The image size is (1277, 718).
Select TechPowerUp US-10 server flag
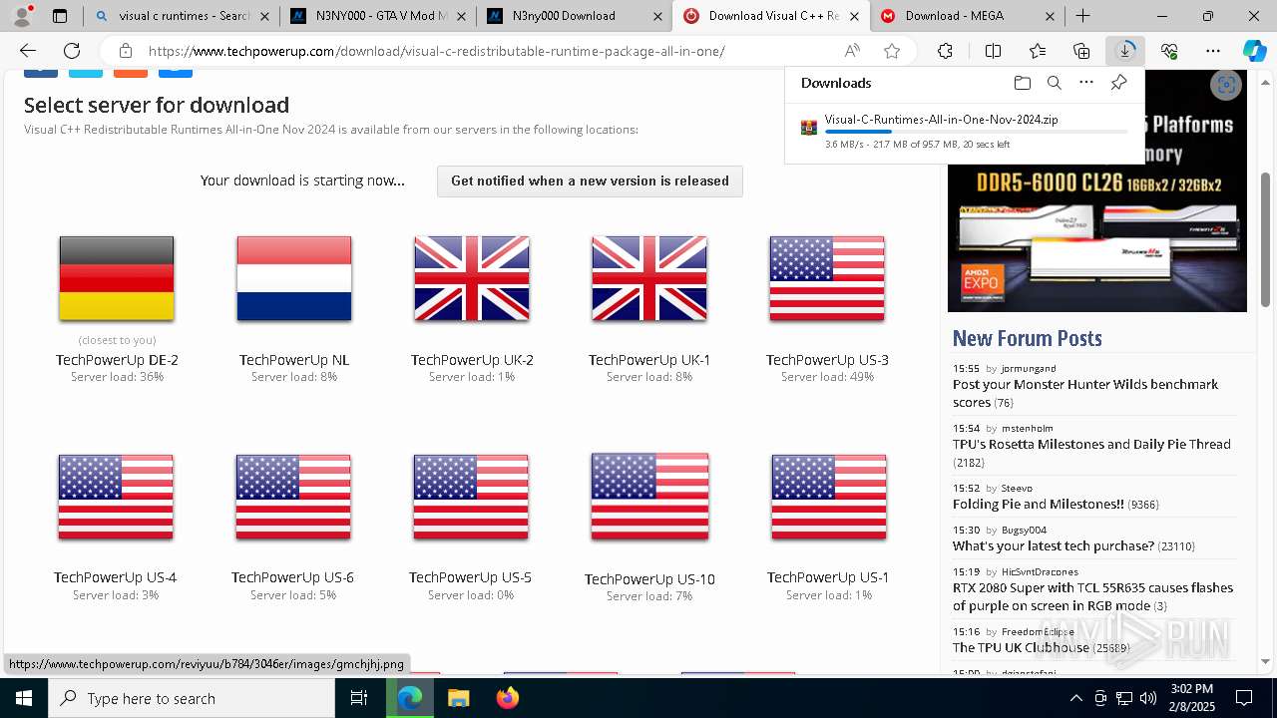point(649,497)
